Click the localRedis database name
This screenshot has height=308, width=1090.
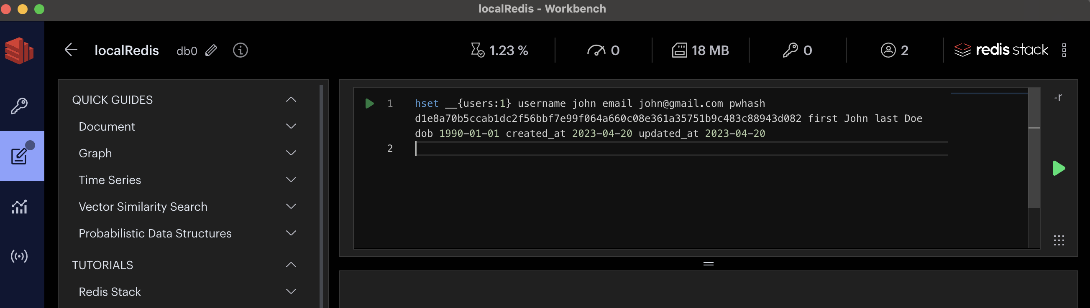(126, 50)
